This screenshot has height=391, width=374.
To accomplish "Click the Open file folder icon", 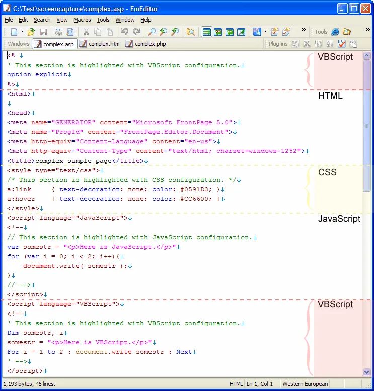I will coord(31,32).
